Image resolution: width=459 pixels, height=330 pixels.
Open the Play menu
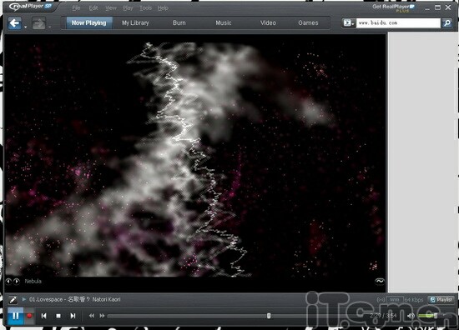coord(128,8)
